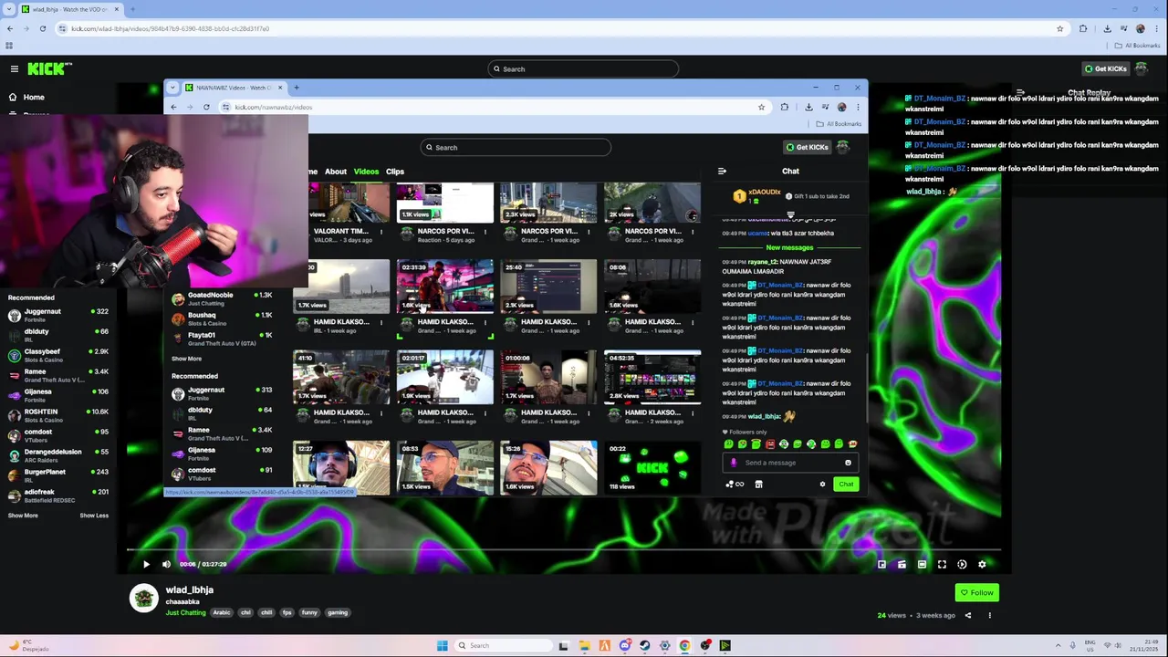Follow wlad_lbhja channel
1168x657 pixels.
(x=976, y=592)
